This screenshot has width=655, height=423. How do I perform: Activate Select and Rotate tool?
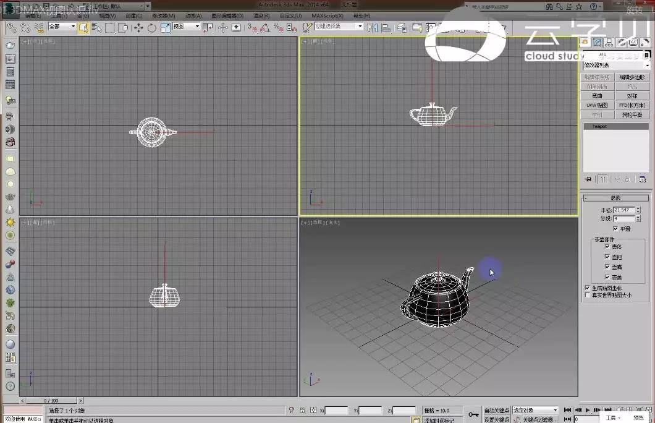[x=151, y=28]
